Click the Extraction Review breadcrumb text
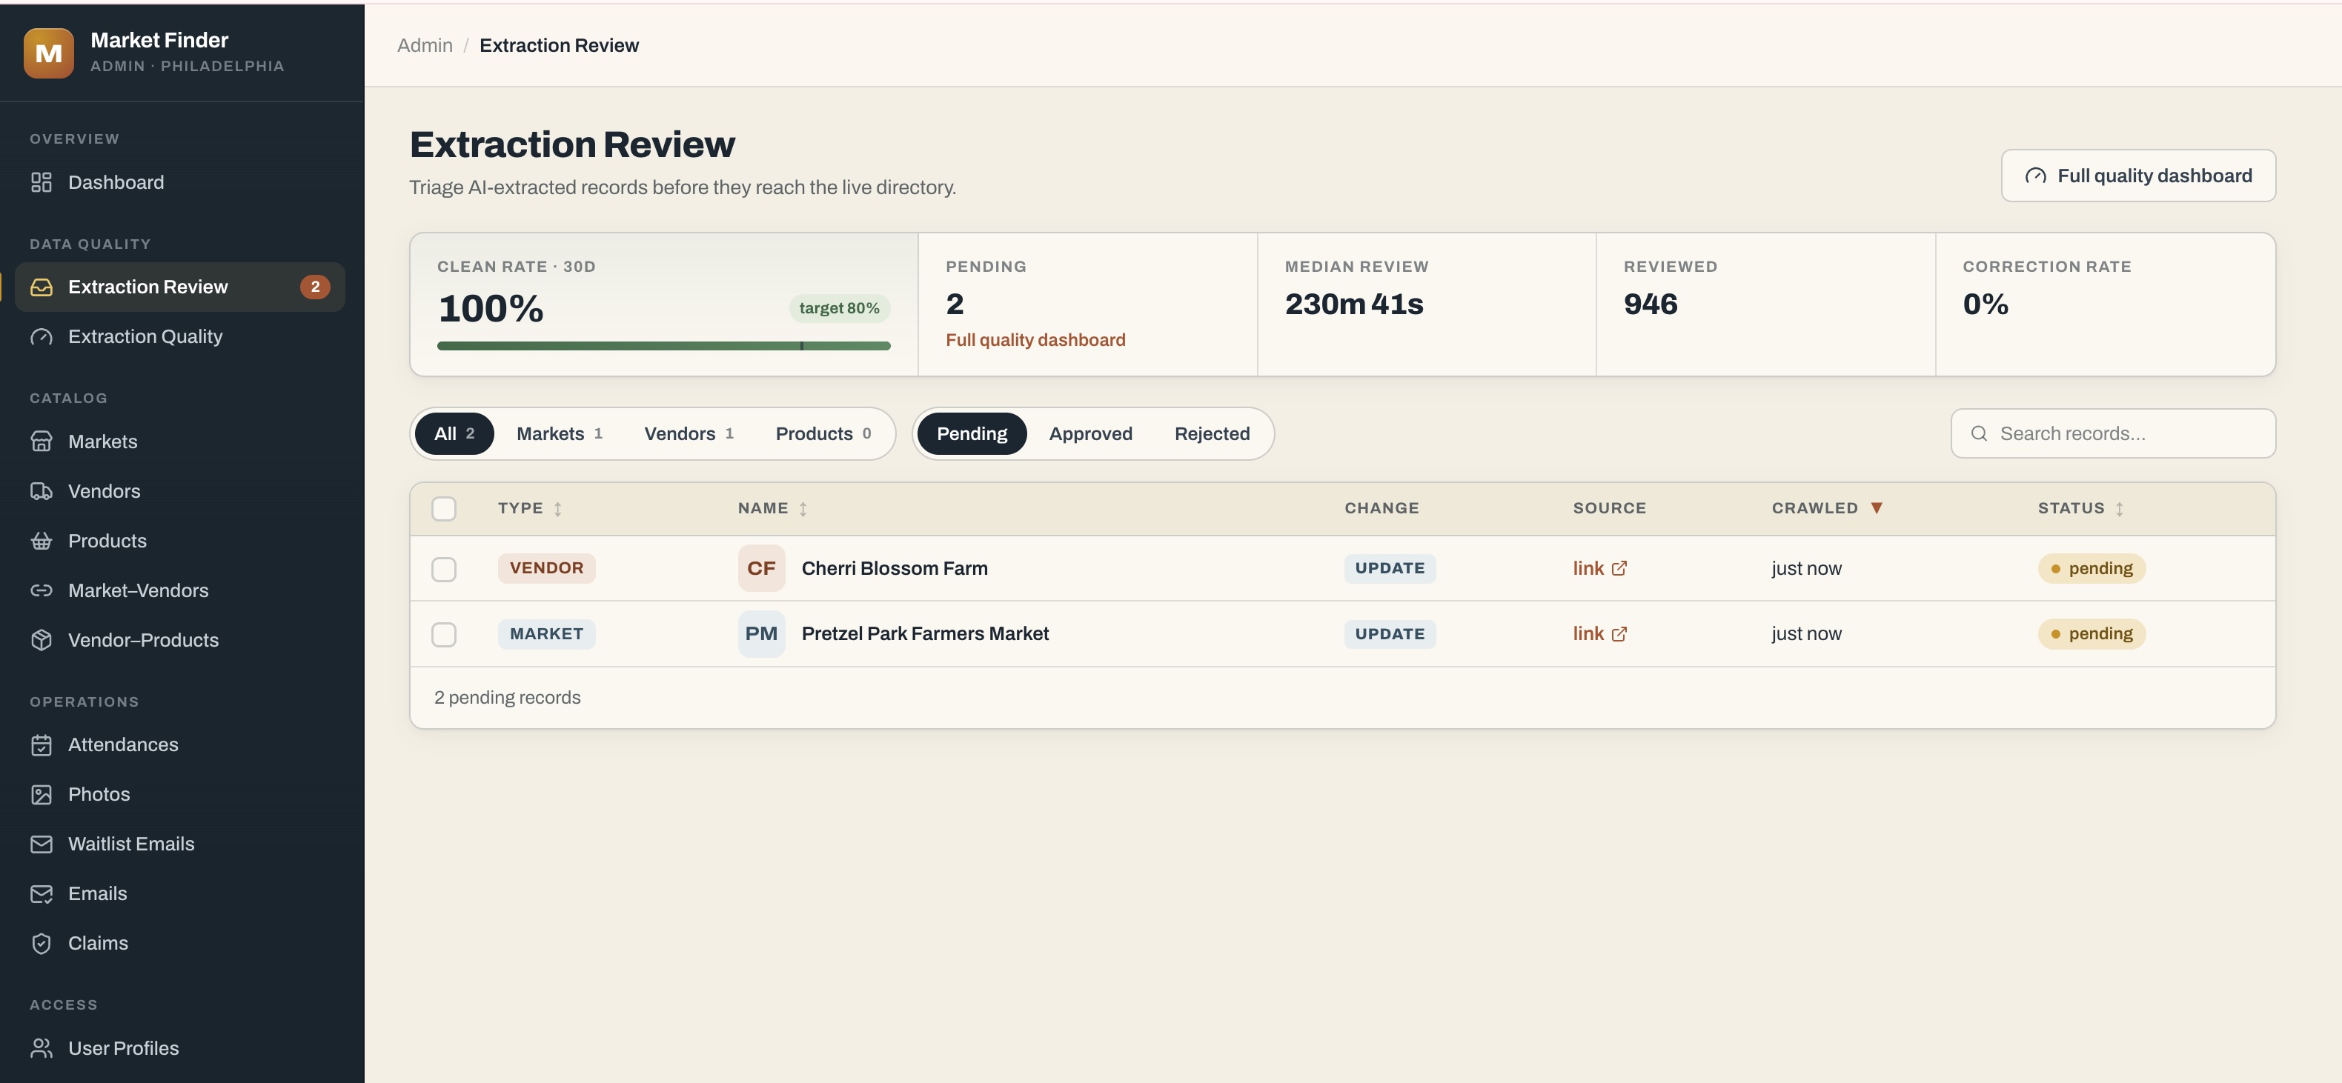 click(559, 45)
